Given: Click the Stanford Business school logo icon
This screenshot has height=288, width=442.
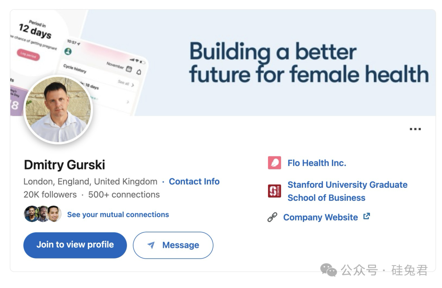Looking at the screenshot, I should [x=274, y=191].
